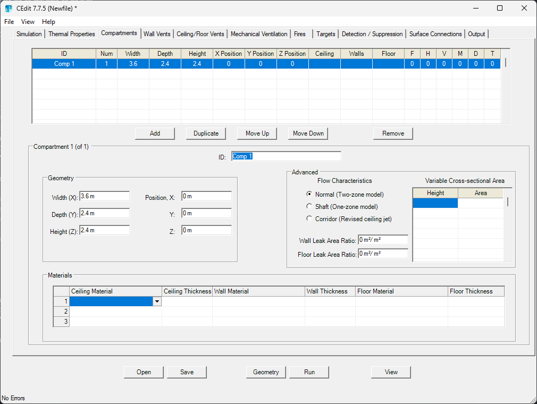Click the Duplicate button
Screen dimensions: 537x404
click(206, 133)
